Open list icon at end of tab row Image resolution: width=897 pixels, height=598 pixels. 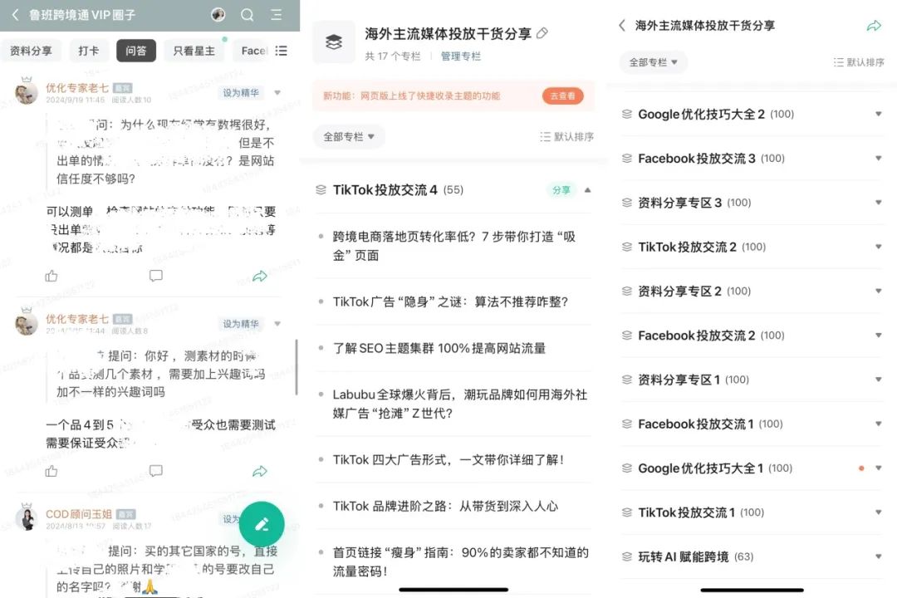click(x=281, y=51)
